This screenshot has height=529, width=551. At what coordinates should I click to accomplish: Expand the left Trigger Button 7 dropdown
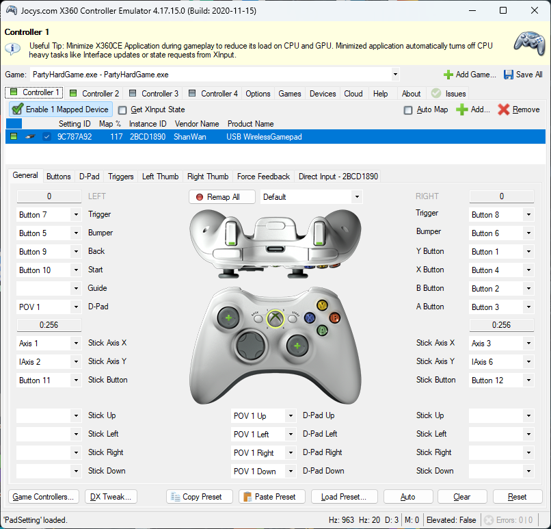[76, 215]
